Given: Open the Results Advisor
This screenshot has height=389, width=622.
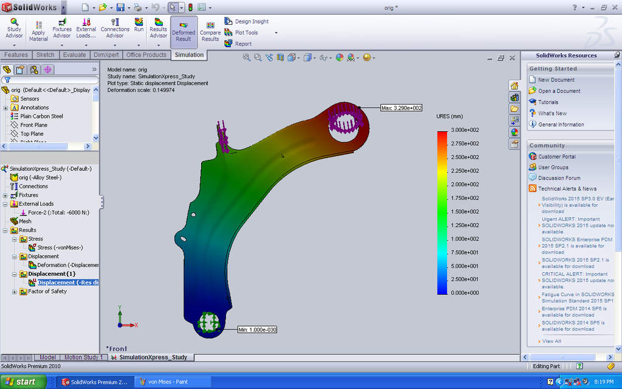Looking at the screenshot, I should click(x=159, y=28).
